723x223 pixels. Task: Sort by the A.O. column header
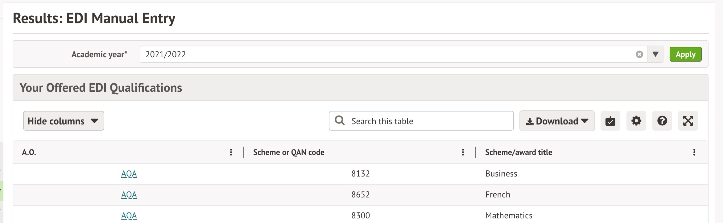[29, 152]
